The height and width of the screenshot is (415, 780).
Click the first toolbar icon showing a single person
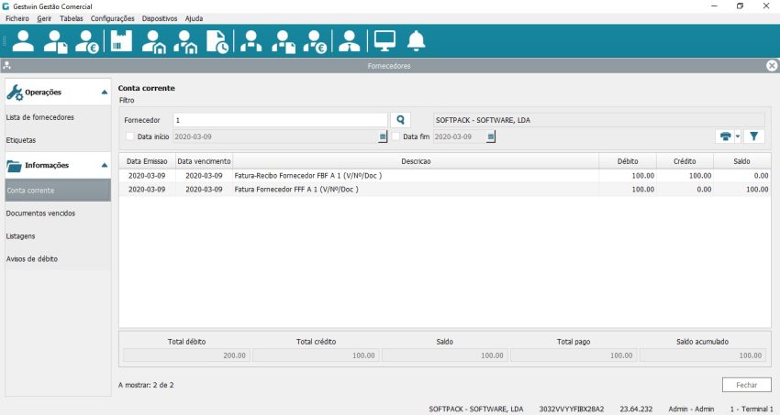23,41
